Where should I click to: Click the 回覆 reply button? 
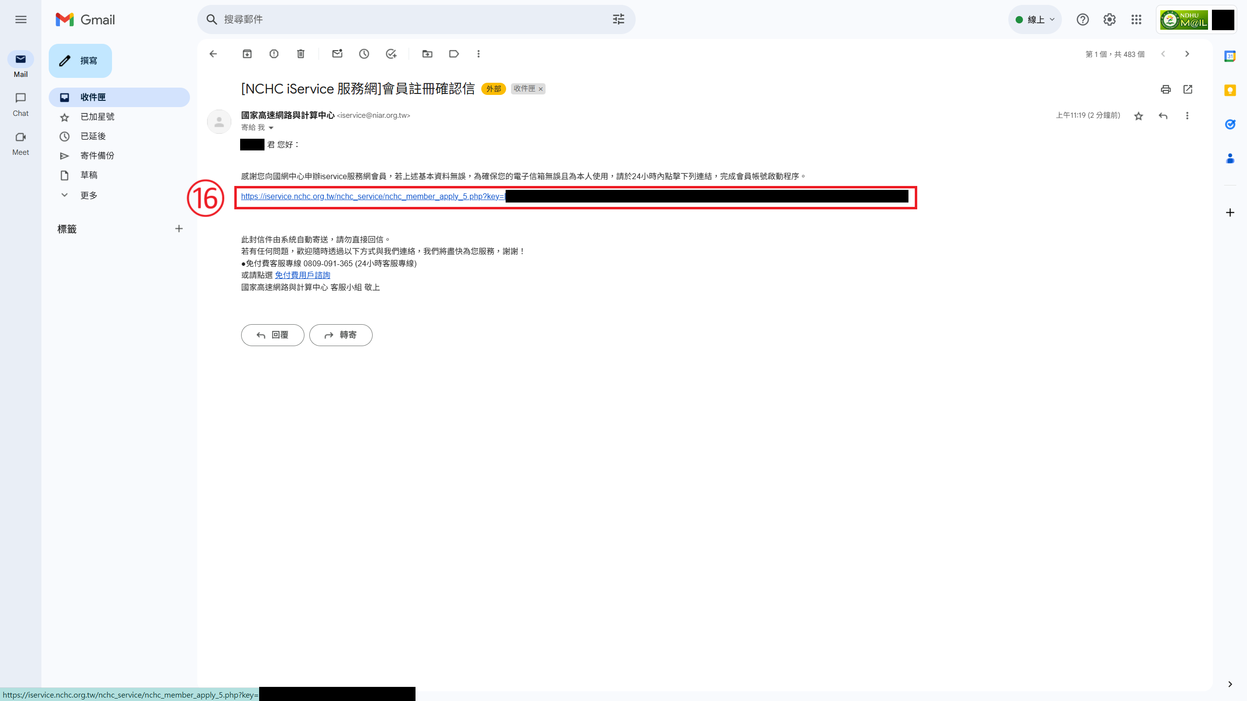coord(272,335)
